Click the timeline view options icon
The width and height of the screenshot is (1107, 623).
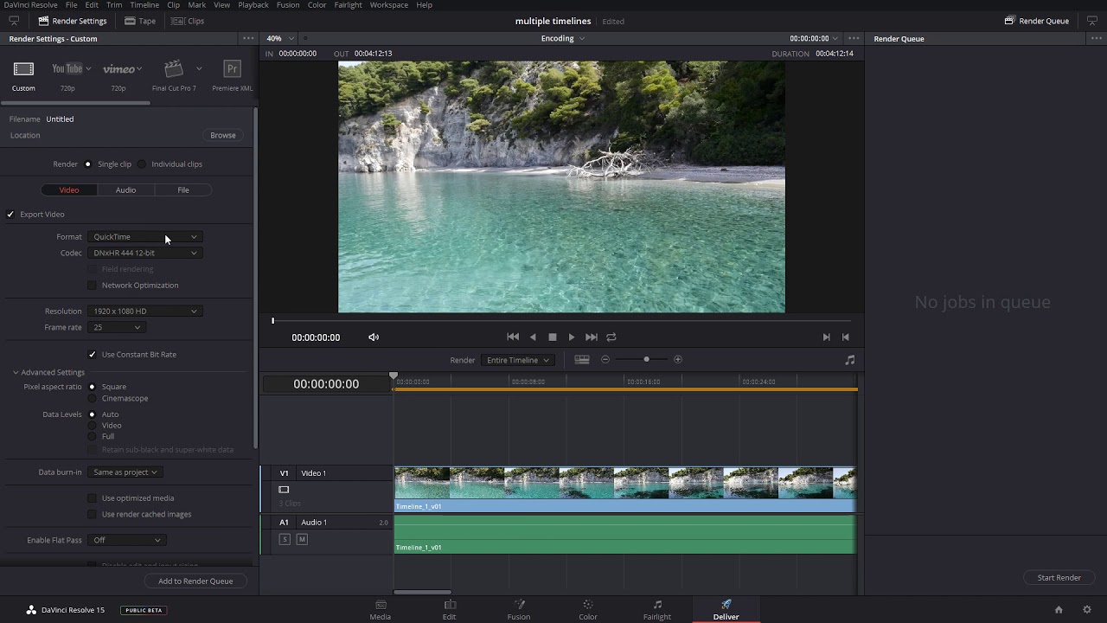(x=582, y=360)
